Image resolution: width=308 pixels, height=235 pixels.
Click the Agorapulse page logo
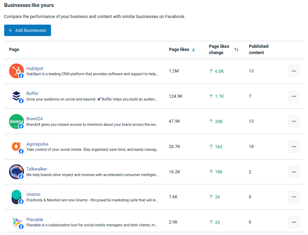(17, 147)
